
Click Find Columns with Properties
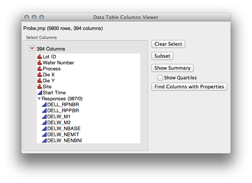189,86
